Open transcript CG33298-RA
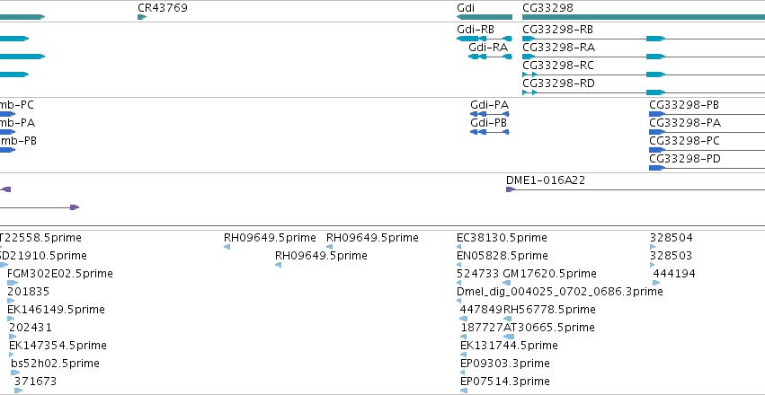The height and width of the screenshot is (395, 765). pyautogui.click(x=558, y=48)
